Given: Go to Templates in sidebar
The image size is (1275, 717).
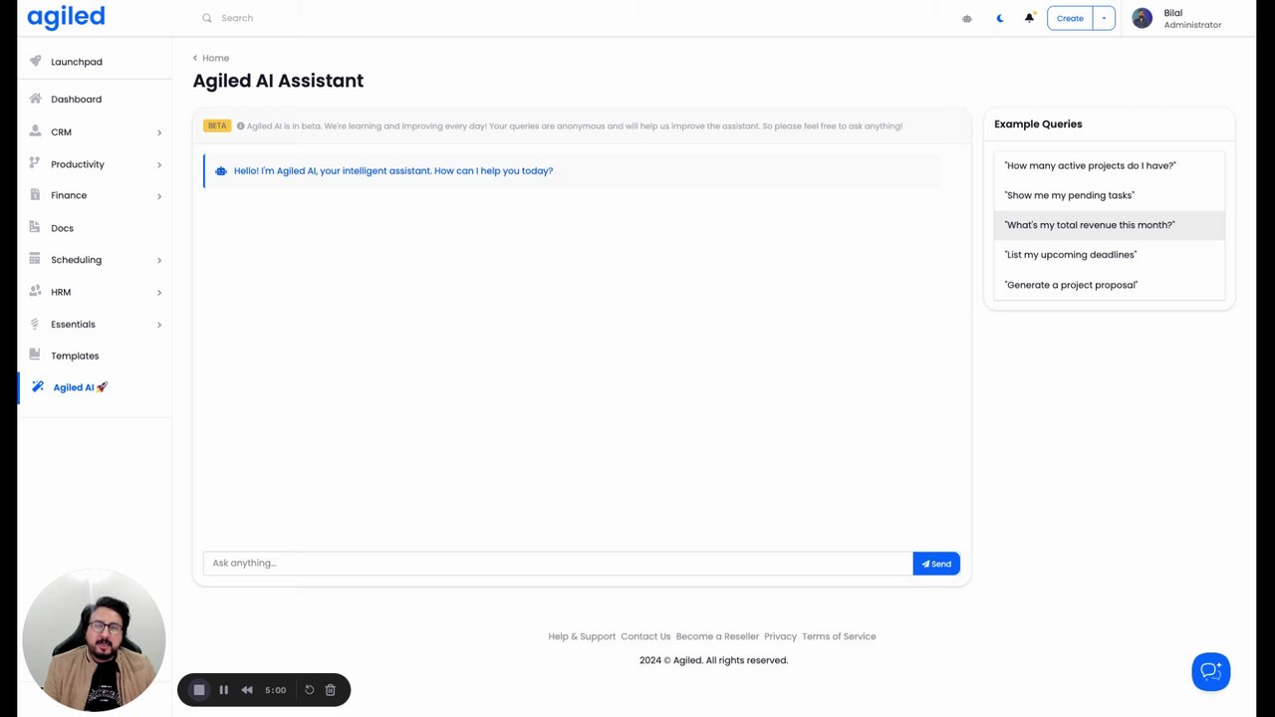Looking at the screenshot, I should coord(75,356).
